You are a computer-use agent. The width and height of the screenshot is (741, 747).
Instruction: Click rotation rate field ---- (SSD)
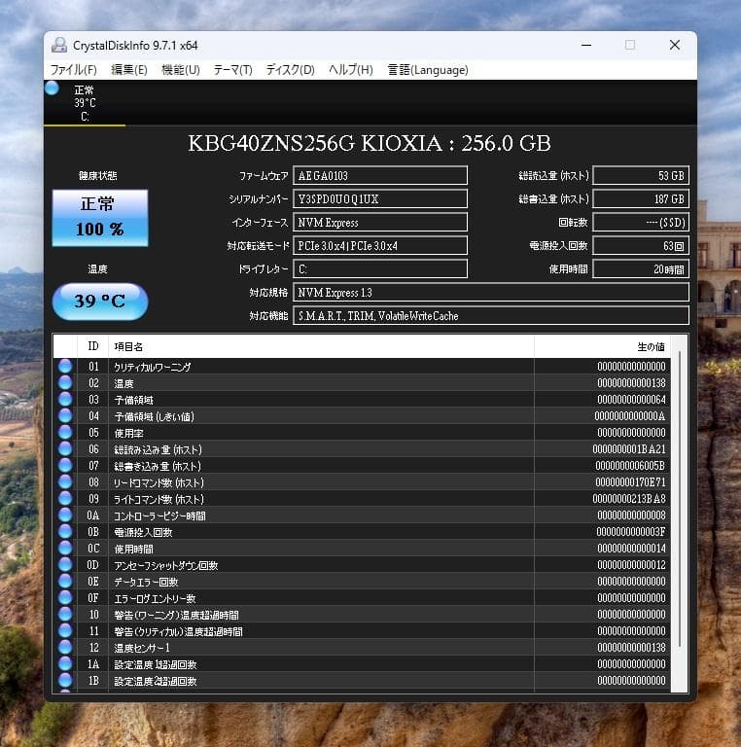point(641,222)
